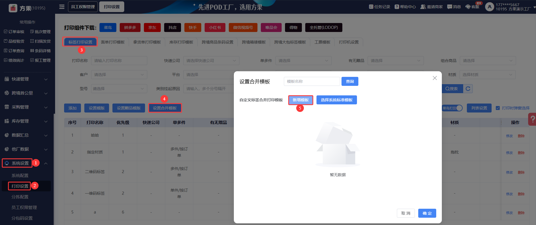This screenshot has height=225, width=536.
Task: Collapse the sidebar with the hamburger icon
Action: pos(62,7)
